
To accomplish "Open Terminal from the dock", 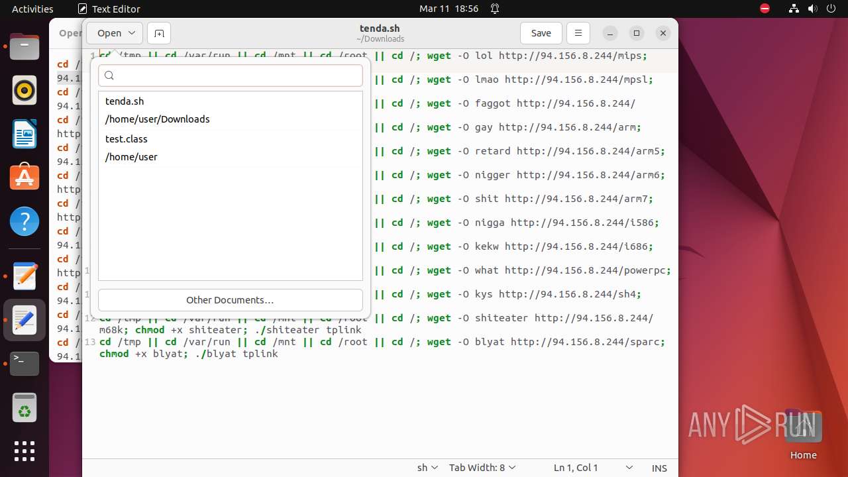I will (x=25, y=364).
